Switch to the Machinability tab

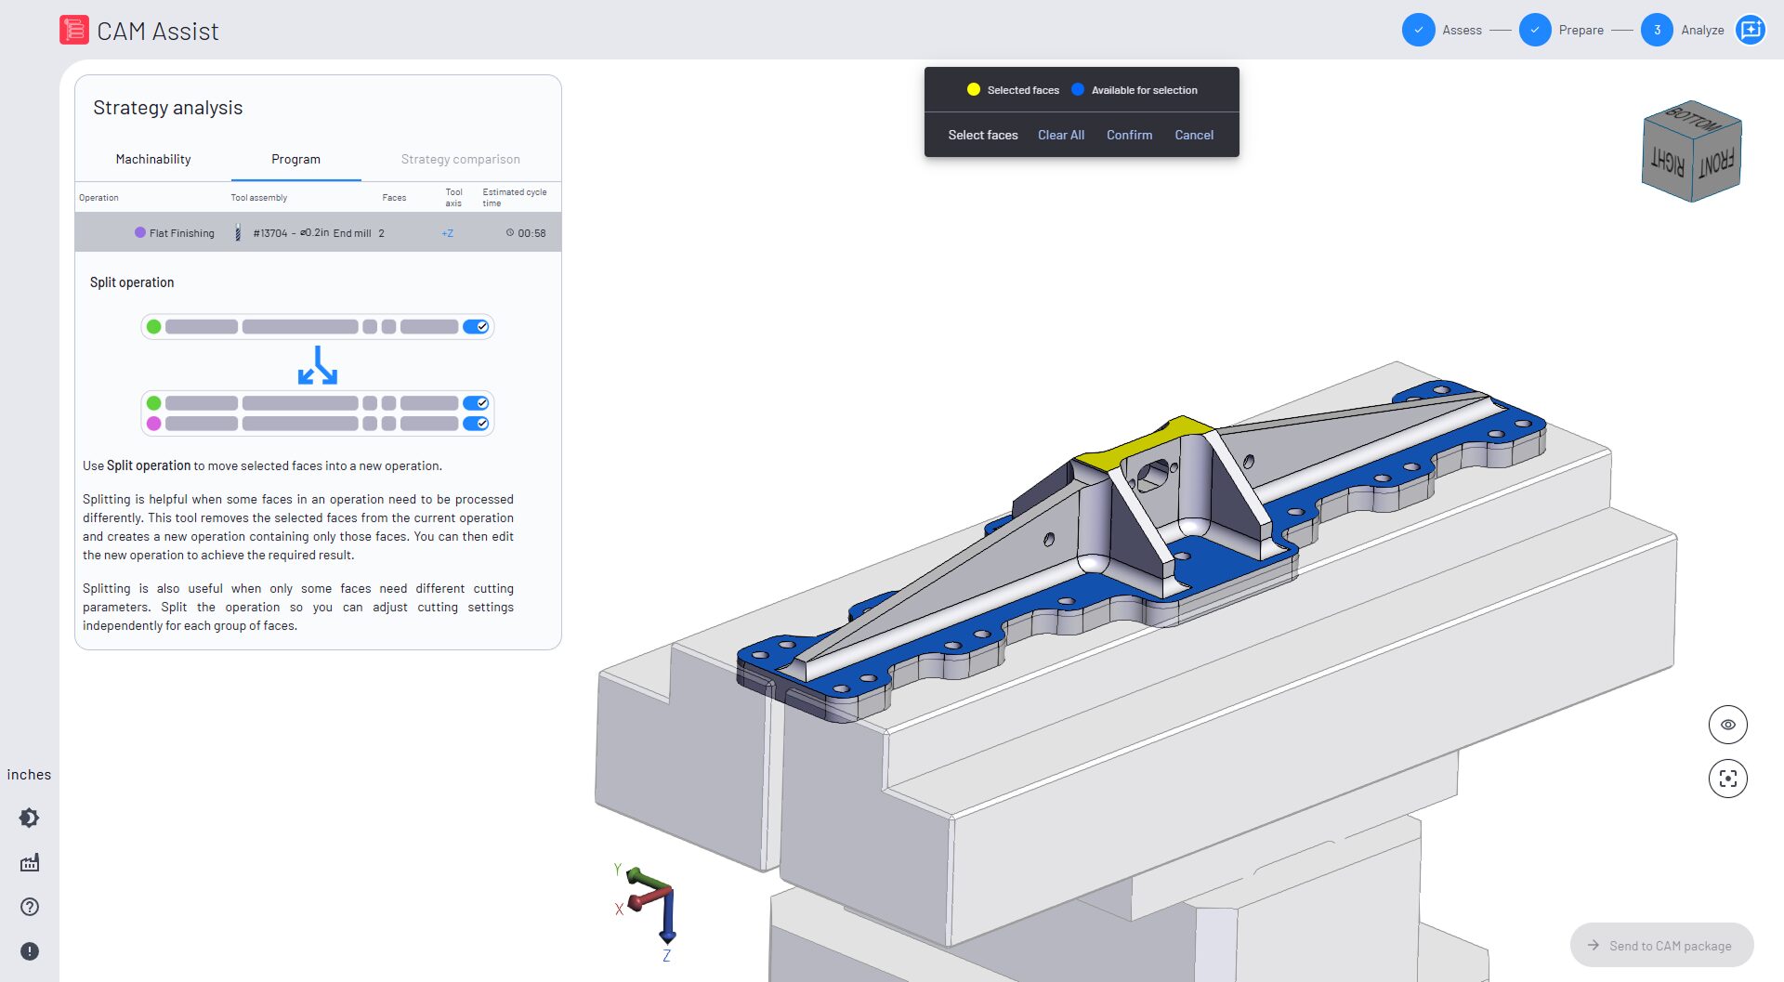point(153,159)
